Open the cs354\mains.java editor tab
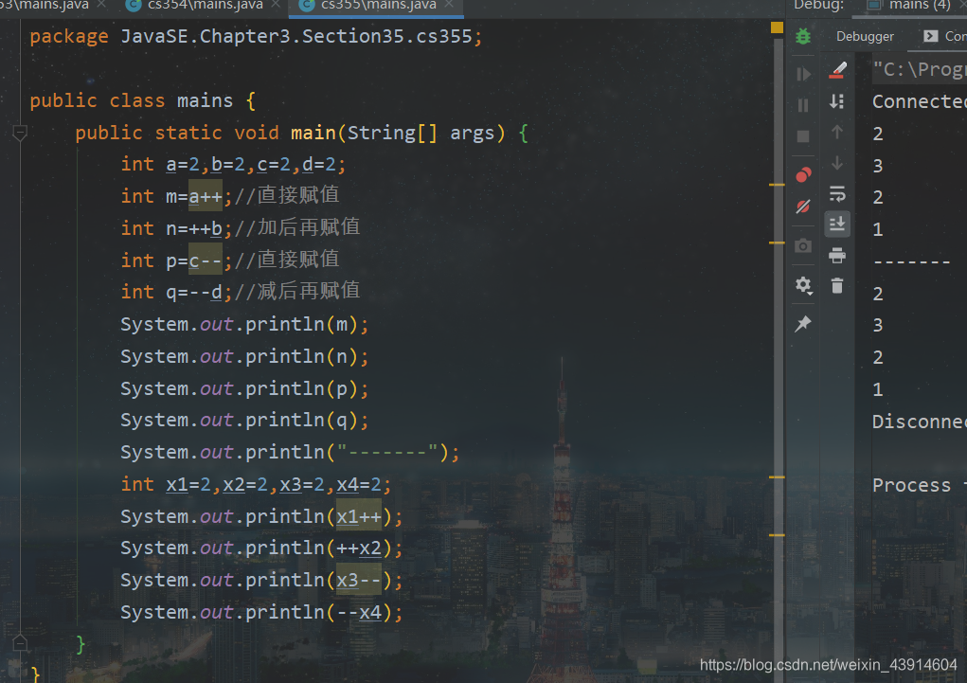Viewport: 967px width, 683px height. [205, 5]
